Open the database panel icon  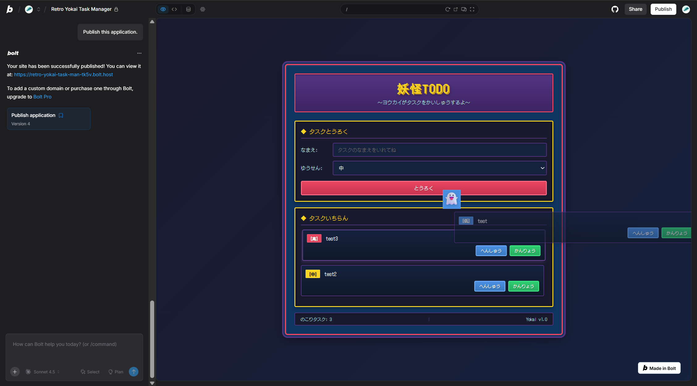pyautogui.click(x=188, y=9)
